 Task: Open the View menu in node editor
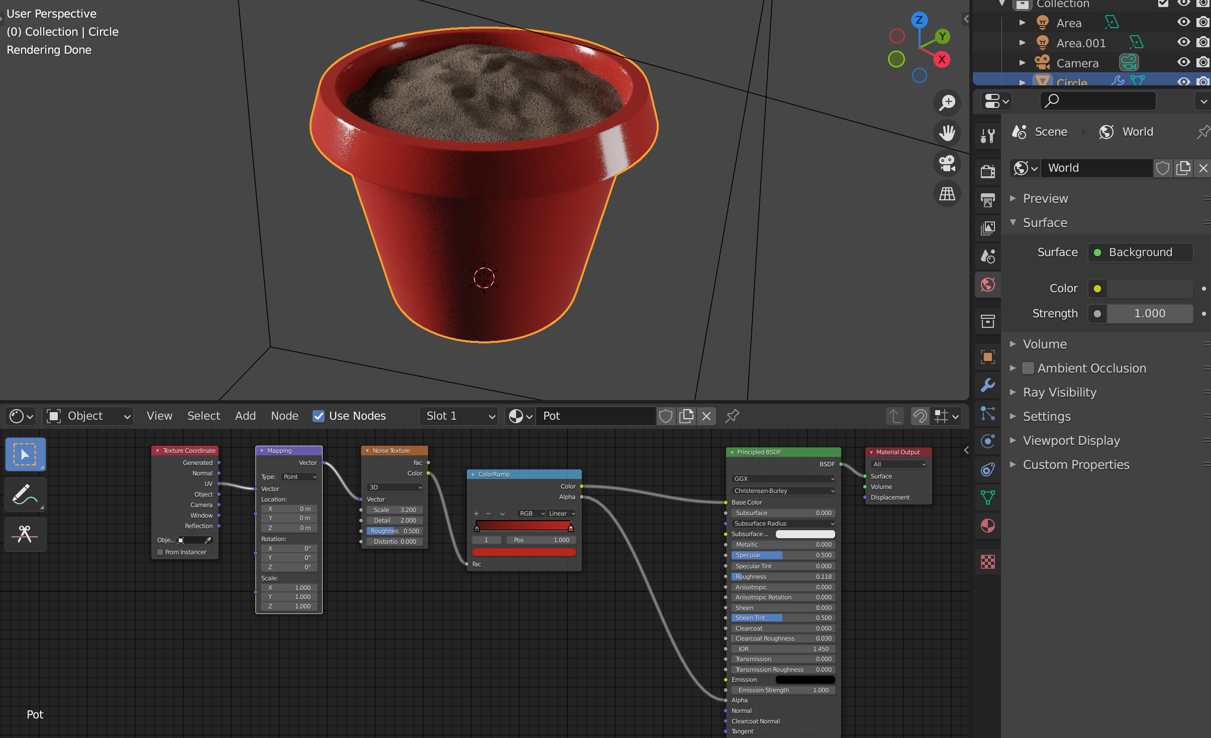[x=159, y=416]
